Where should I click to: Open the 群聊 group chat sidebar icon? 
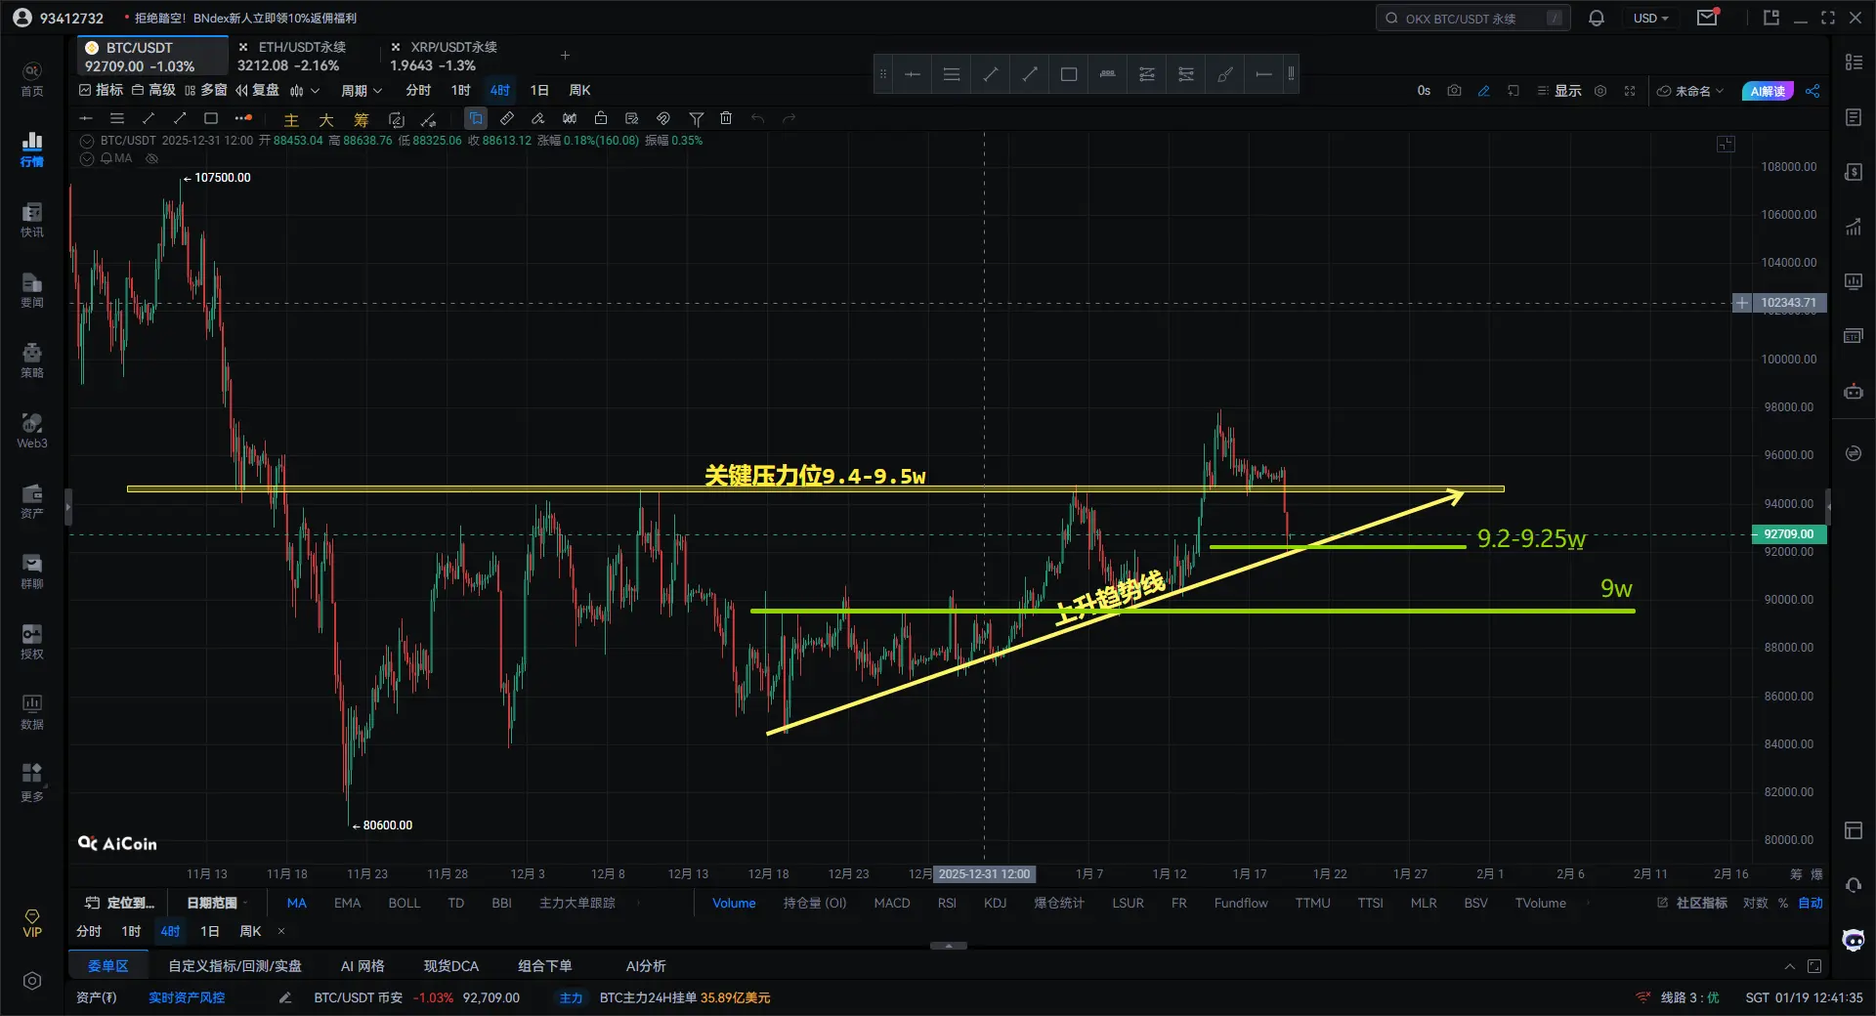click(x=32, y=571)
